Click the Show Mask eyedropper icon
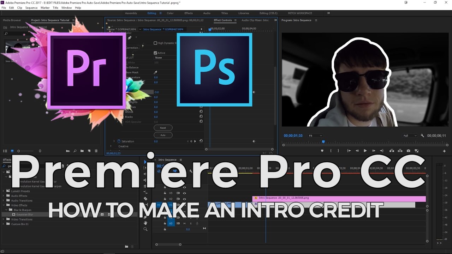The image size is (452, 254). 156,72
